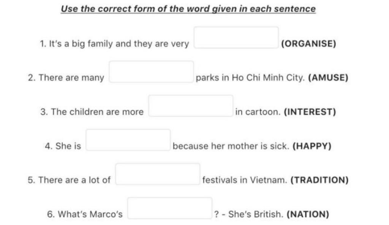This screenshot has width=389, height=225.
Task: Click the (AMUSE) hint word
Action: [328, 77]
